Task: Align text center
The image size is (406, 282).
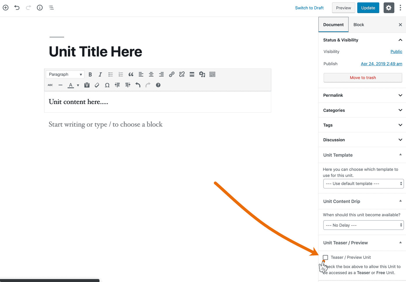Action: pyautogui.click(x=151, y=74)
